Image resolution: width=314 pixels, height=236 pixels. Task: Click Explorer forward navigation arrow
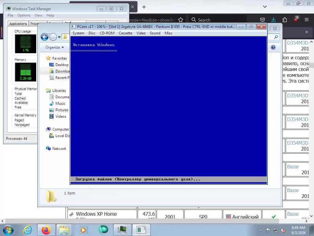[53, 37]
